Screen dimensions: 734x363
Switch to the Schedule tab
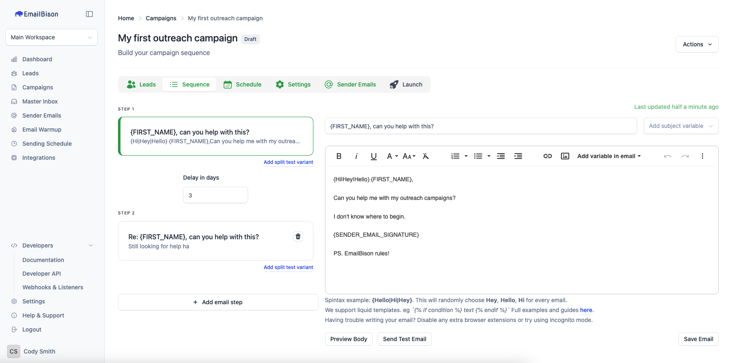click(x=243, y=84)
